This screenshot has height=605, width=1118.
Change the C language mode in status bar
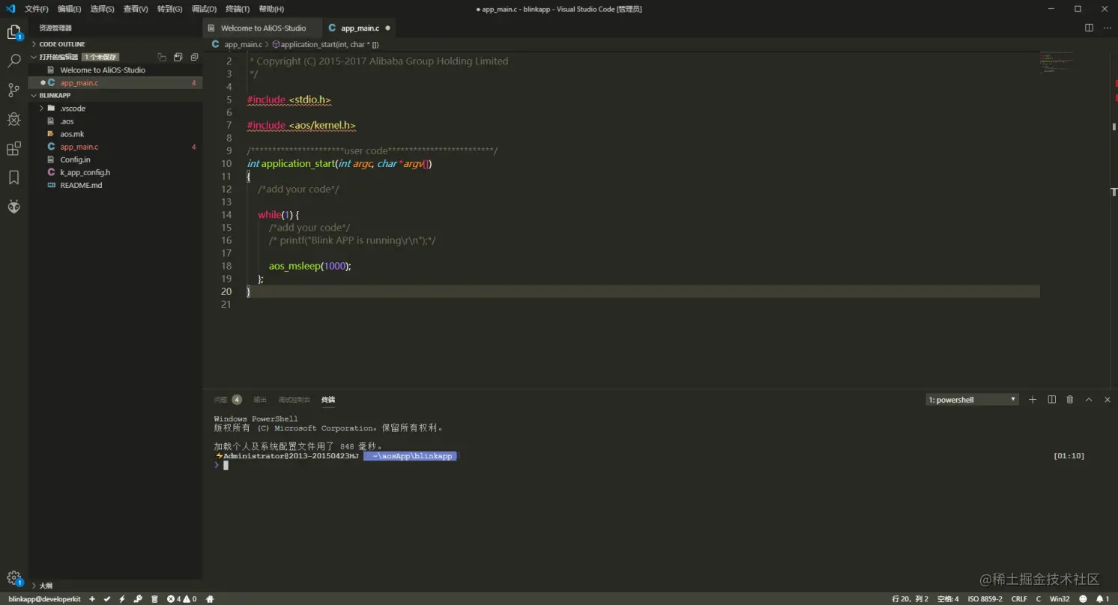click(x=1039, y=599)
